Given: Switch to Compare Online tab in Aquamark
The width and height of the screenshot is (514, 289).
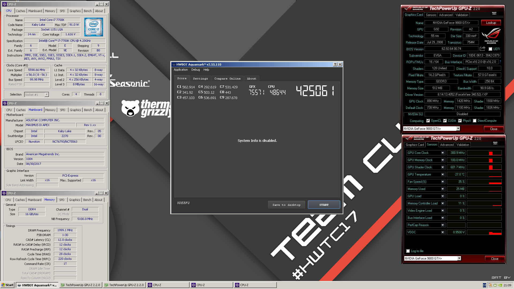Looking at the screenshot, I should click(227, 78).
